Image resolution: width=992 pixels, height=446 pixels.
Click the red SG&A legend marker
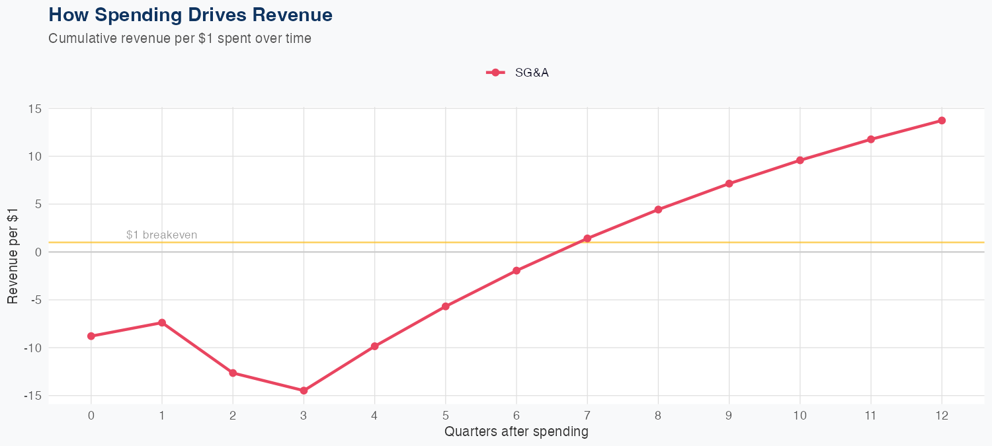click(x=495, y=73)
